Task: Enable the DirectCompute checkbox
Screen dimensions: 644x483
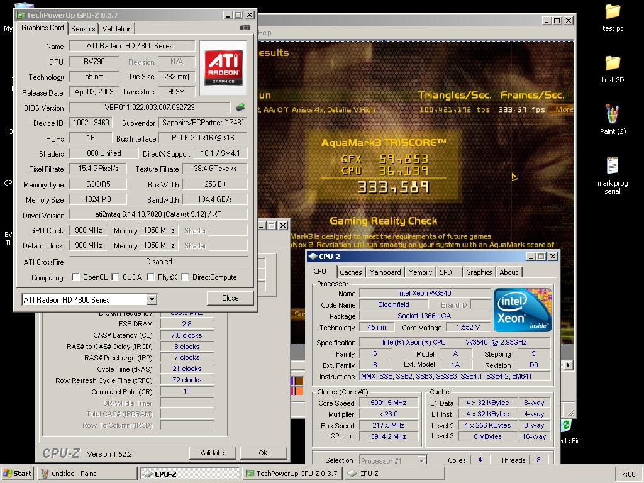Action: 186,277
